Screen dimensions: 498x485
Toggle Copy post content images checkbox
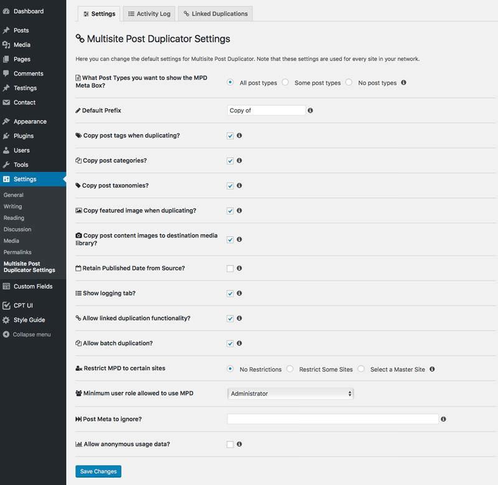(x=230, y=239)
